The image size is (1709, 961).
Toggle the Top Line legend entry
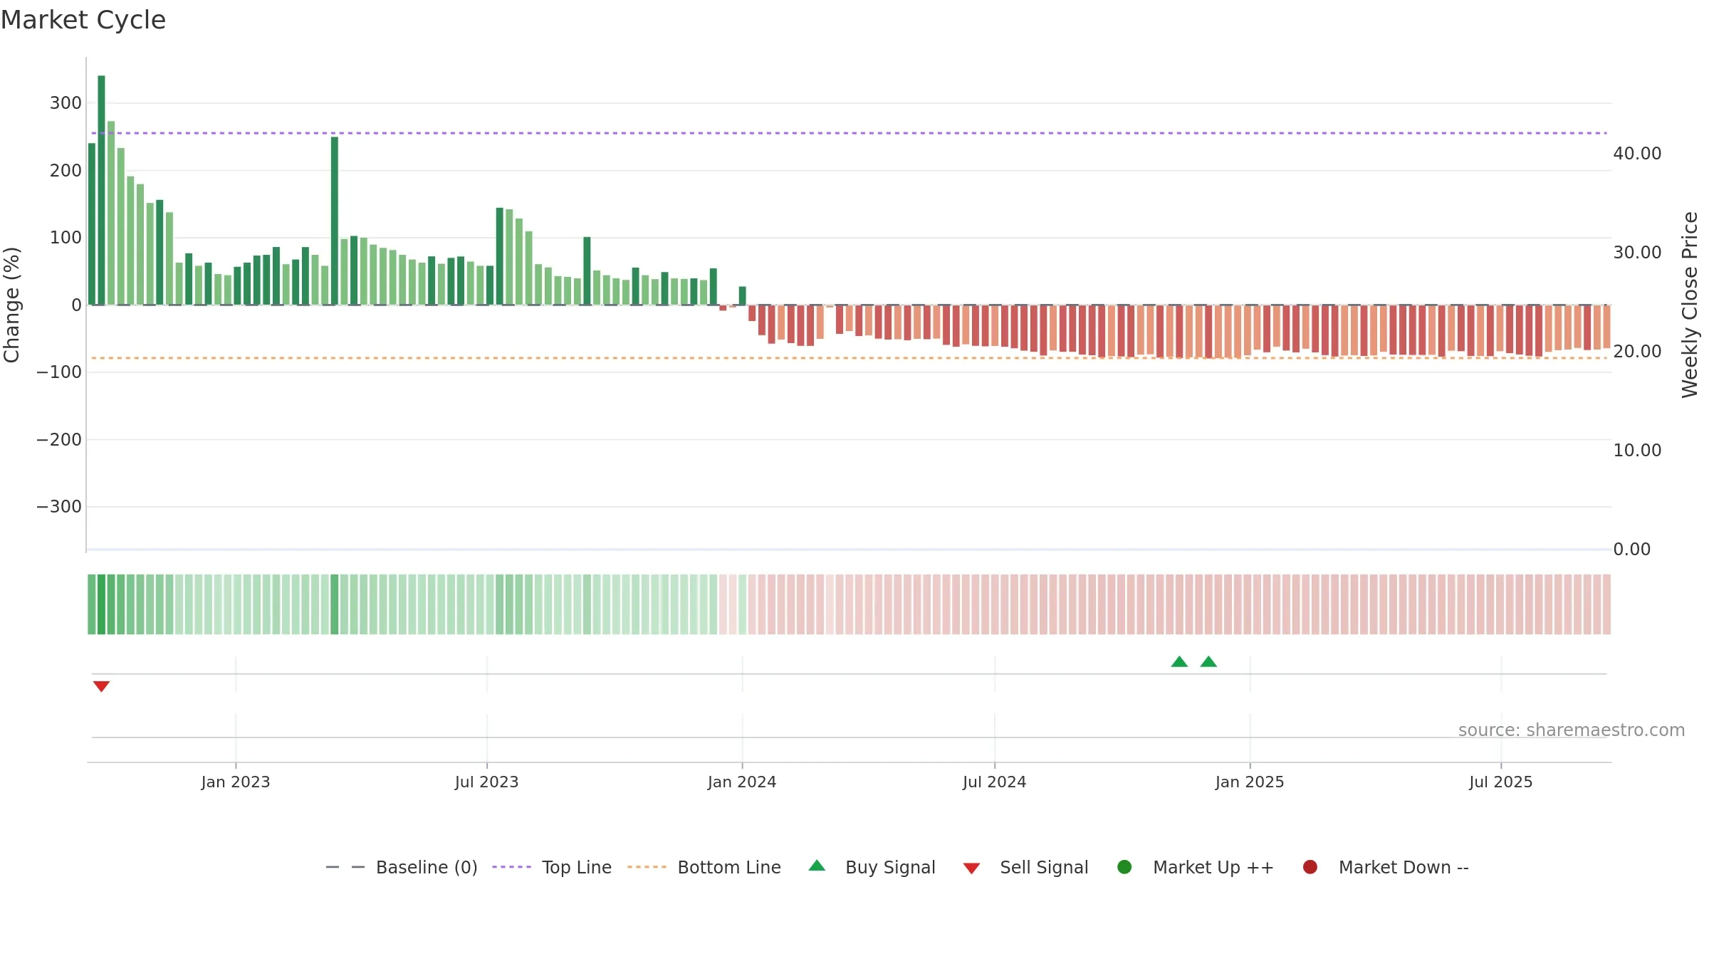[x=552, y=867]
